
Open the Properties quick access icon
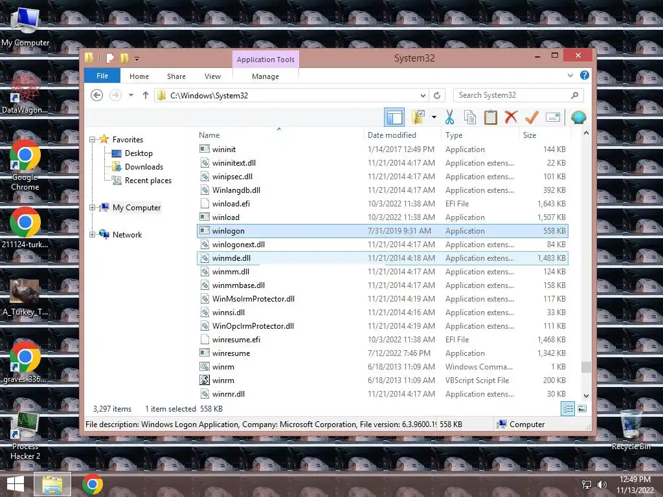coord(110,58)
